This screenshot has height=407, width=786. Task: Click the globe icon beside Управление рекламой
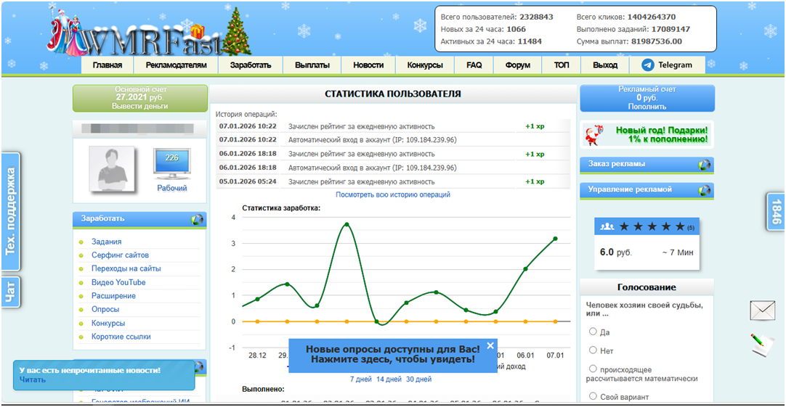(x=705, y=190)
